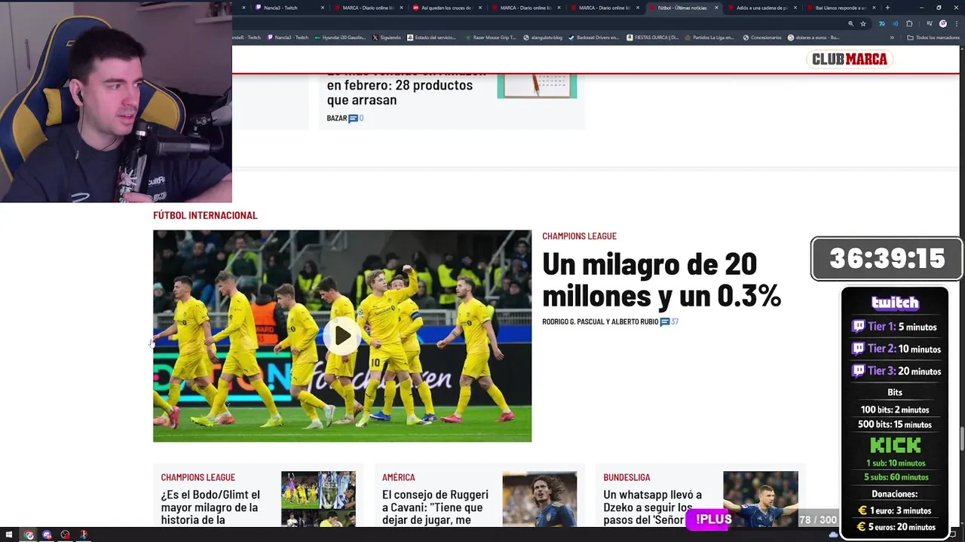This screenshot has width=965, height=542.
Task: Open the 7TV extension icon
Action: (882, 23)
